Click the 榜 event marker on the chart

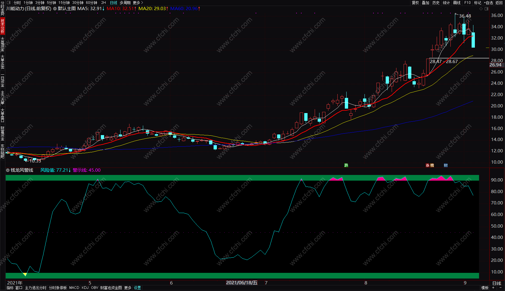(432, 165)
